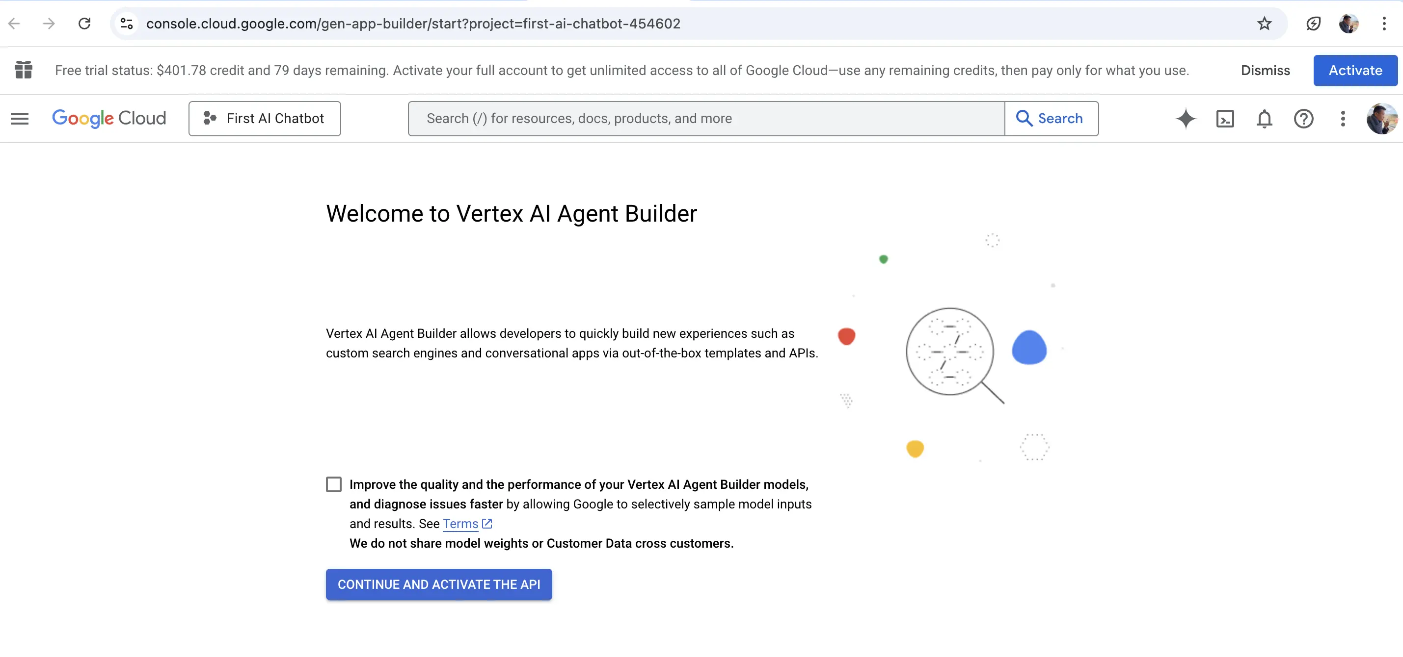Go to Google Cloud home via logo
This screenshot has height=657, width=1403.
pyautogui.click(x=109, y=118)
